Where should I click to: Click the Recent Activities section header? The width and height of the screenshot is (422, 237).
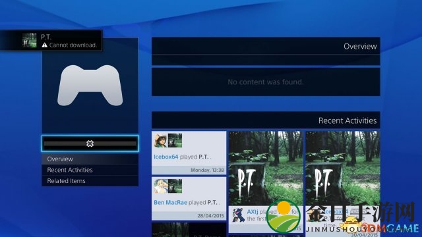click(x=266, y=120)
